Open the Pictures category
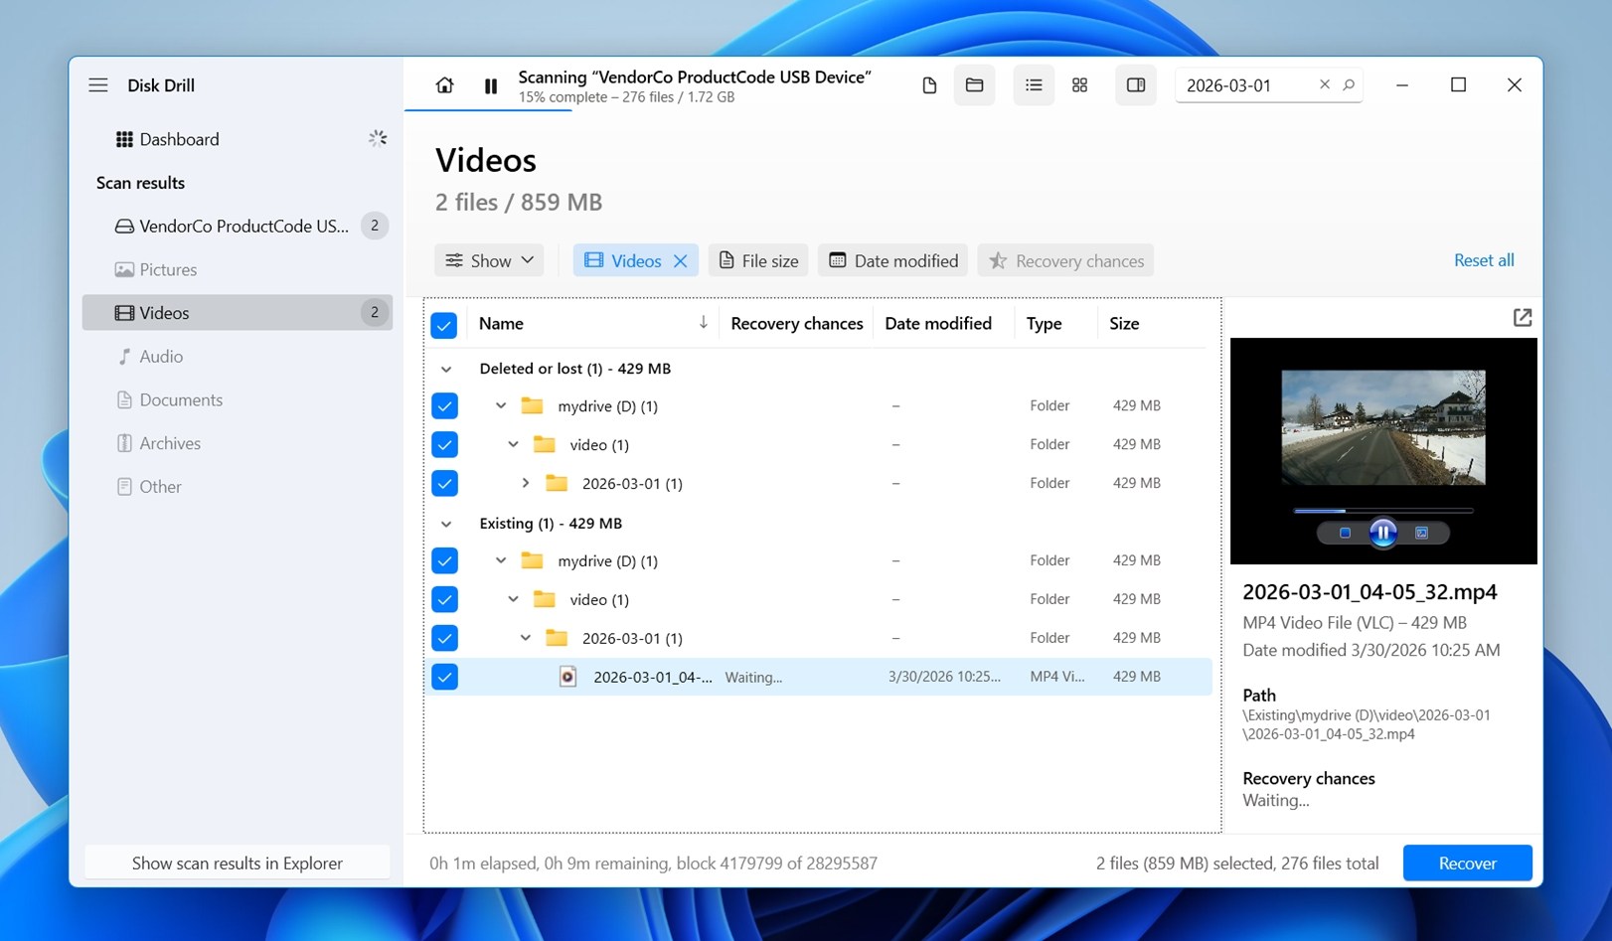Image resolution: width=1612 pixels, height=941 pixels. click(237, 269)
